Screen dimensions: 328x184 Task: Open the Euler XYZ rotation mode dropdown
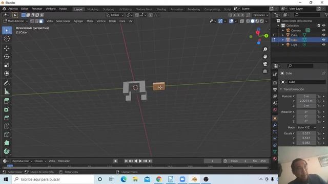pyautogui.click(x=306, y=127)
